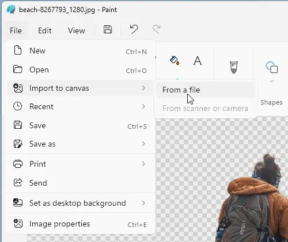Click the 'Image properties' label
This screenshot has height=242, width=288.
(x=60, y=224)
